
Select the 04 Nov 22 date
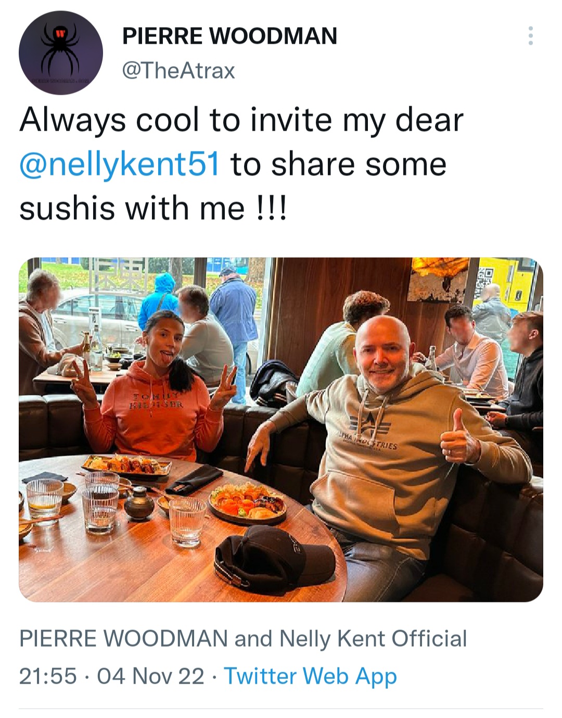(150, 676)
